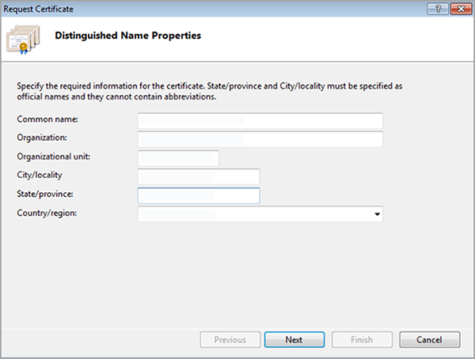Click the City/locality text field
Image resolution: width=475 pixels, height=359 pixels.
click(198, 176)
